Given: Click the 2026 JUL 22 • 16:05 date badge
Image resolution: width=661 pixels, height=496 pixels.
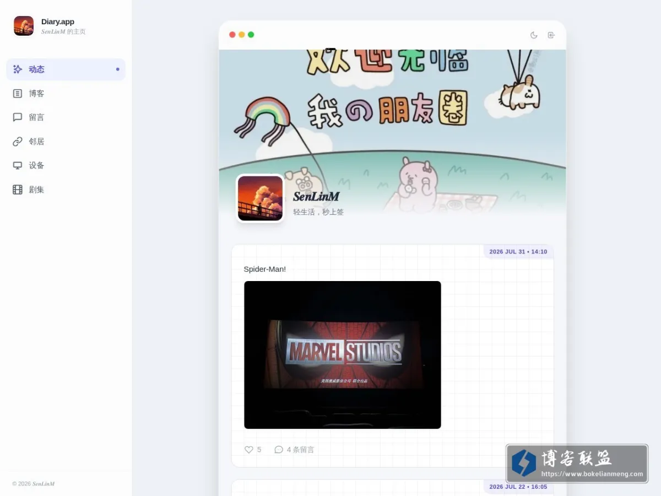Looking at the screenshot, I should tap(518, 487).
